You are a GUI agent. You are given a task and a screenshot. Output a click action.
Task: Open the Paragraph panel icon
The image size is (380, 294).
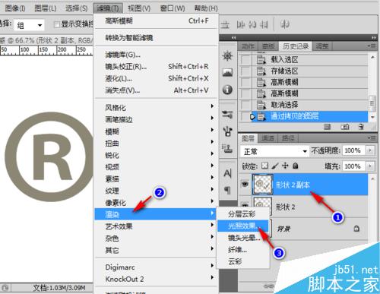227,190
